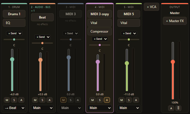Solo the Beat bus channel
The width and height of the screenshot is (190, 114).
[42, 100]
